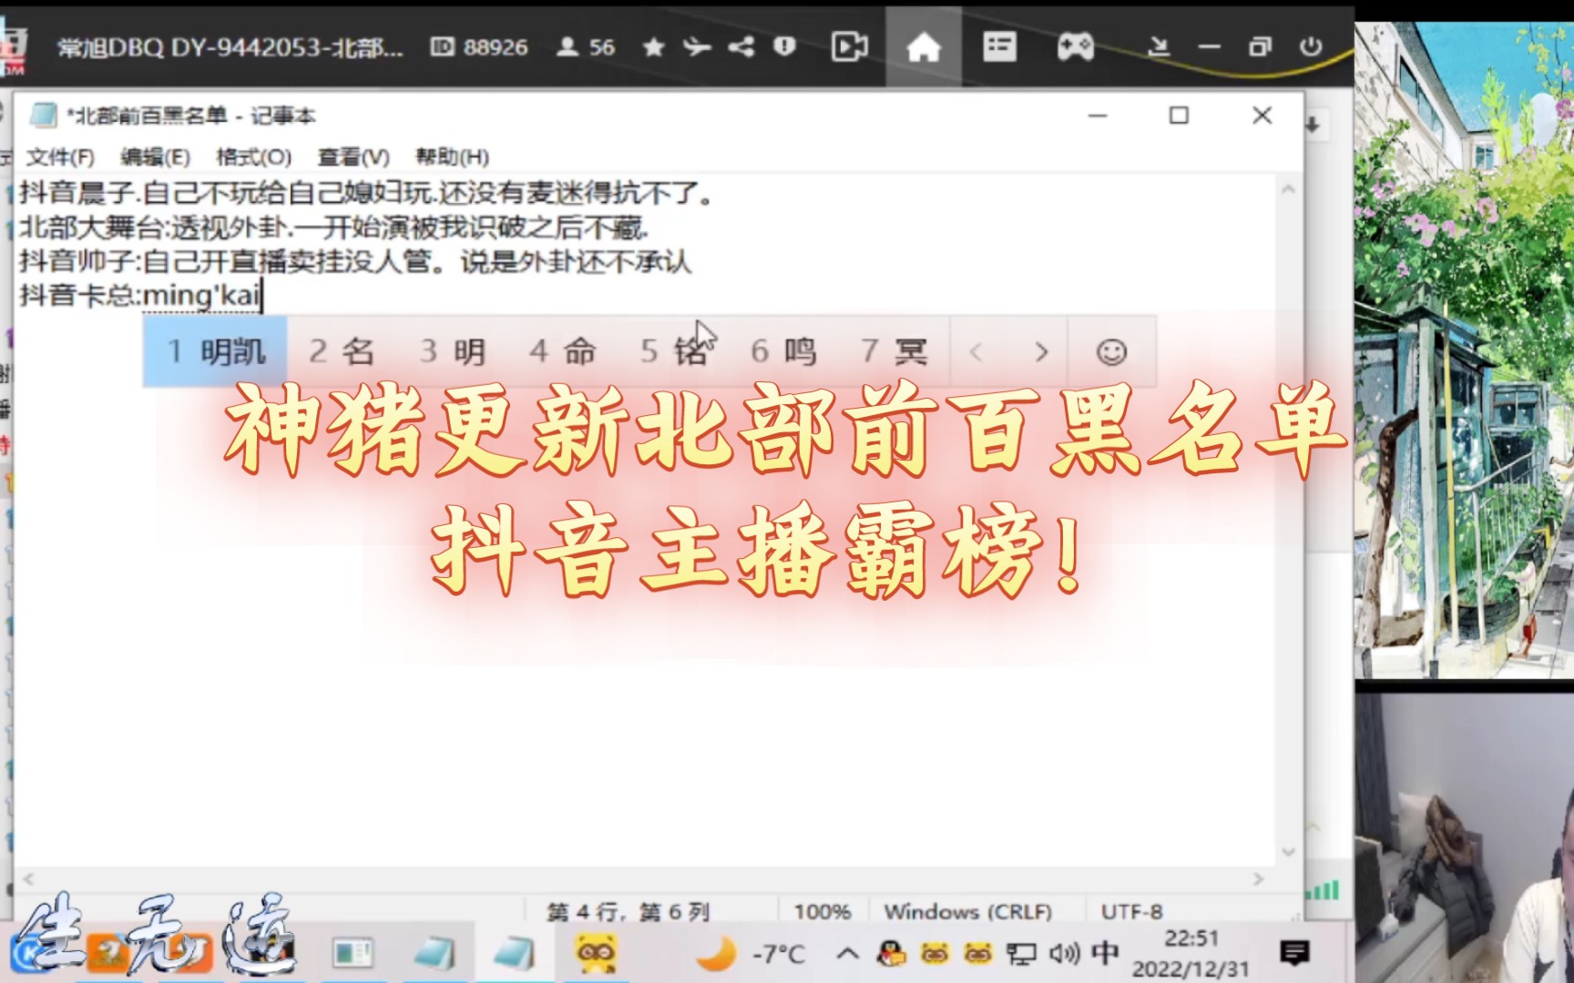Click the Notepad window title bar icon
The image size is (1574, 983).
pos(43,116)
